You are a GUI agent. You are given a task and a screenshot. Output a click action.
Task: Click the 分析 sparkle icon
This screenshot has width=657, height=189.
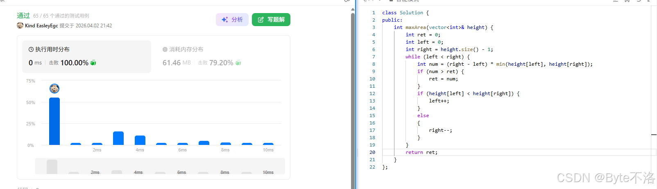click(x=225, y=20)
